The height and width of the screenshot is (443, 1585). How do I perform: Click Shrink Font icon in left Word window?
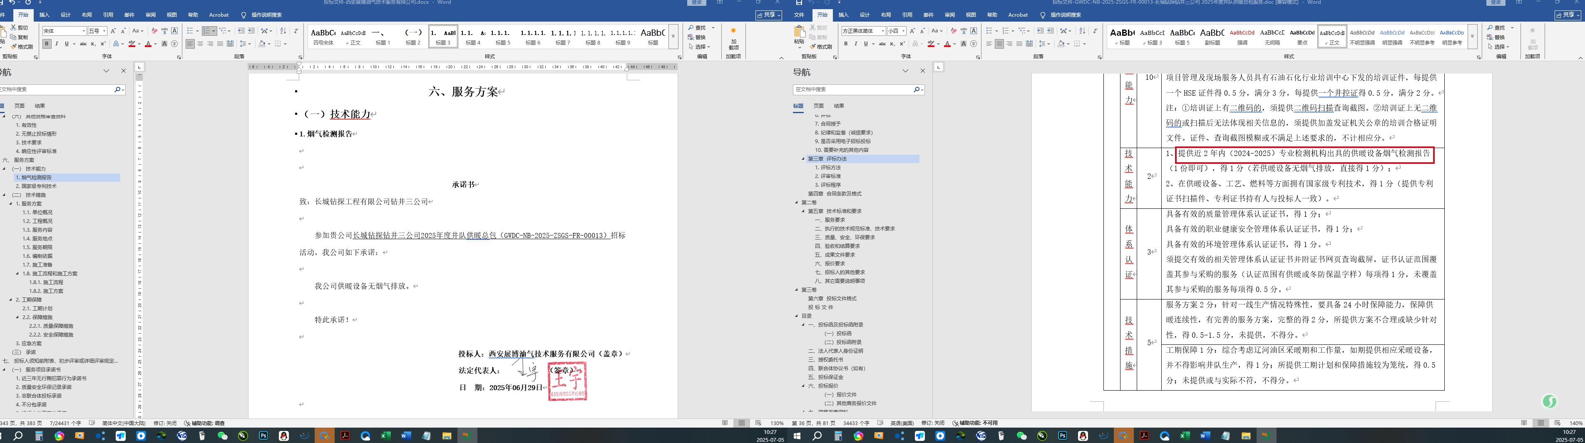pyautogui.click(x=123, y=31)
